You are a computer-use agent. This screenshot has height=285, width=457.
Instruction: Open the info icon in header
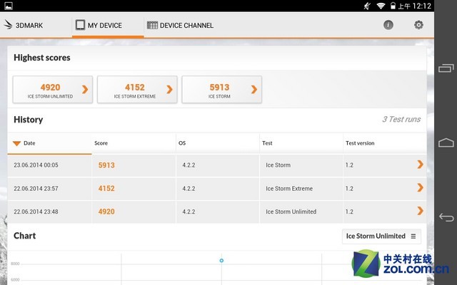[388, 25]
